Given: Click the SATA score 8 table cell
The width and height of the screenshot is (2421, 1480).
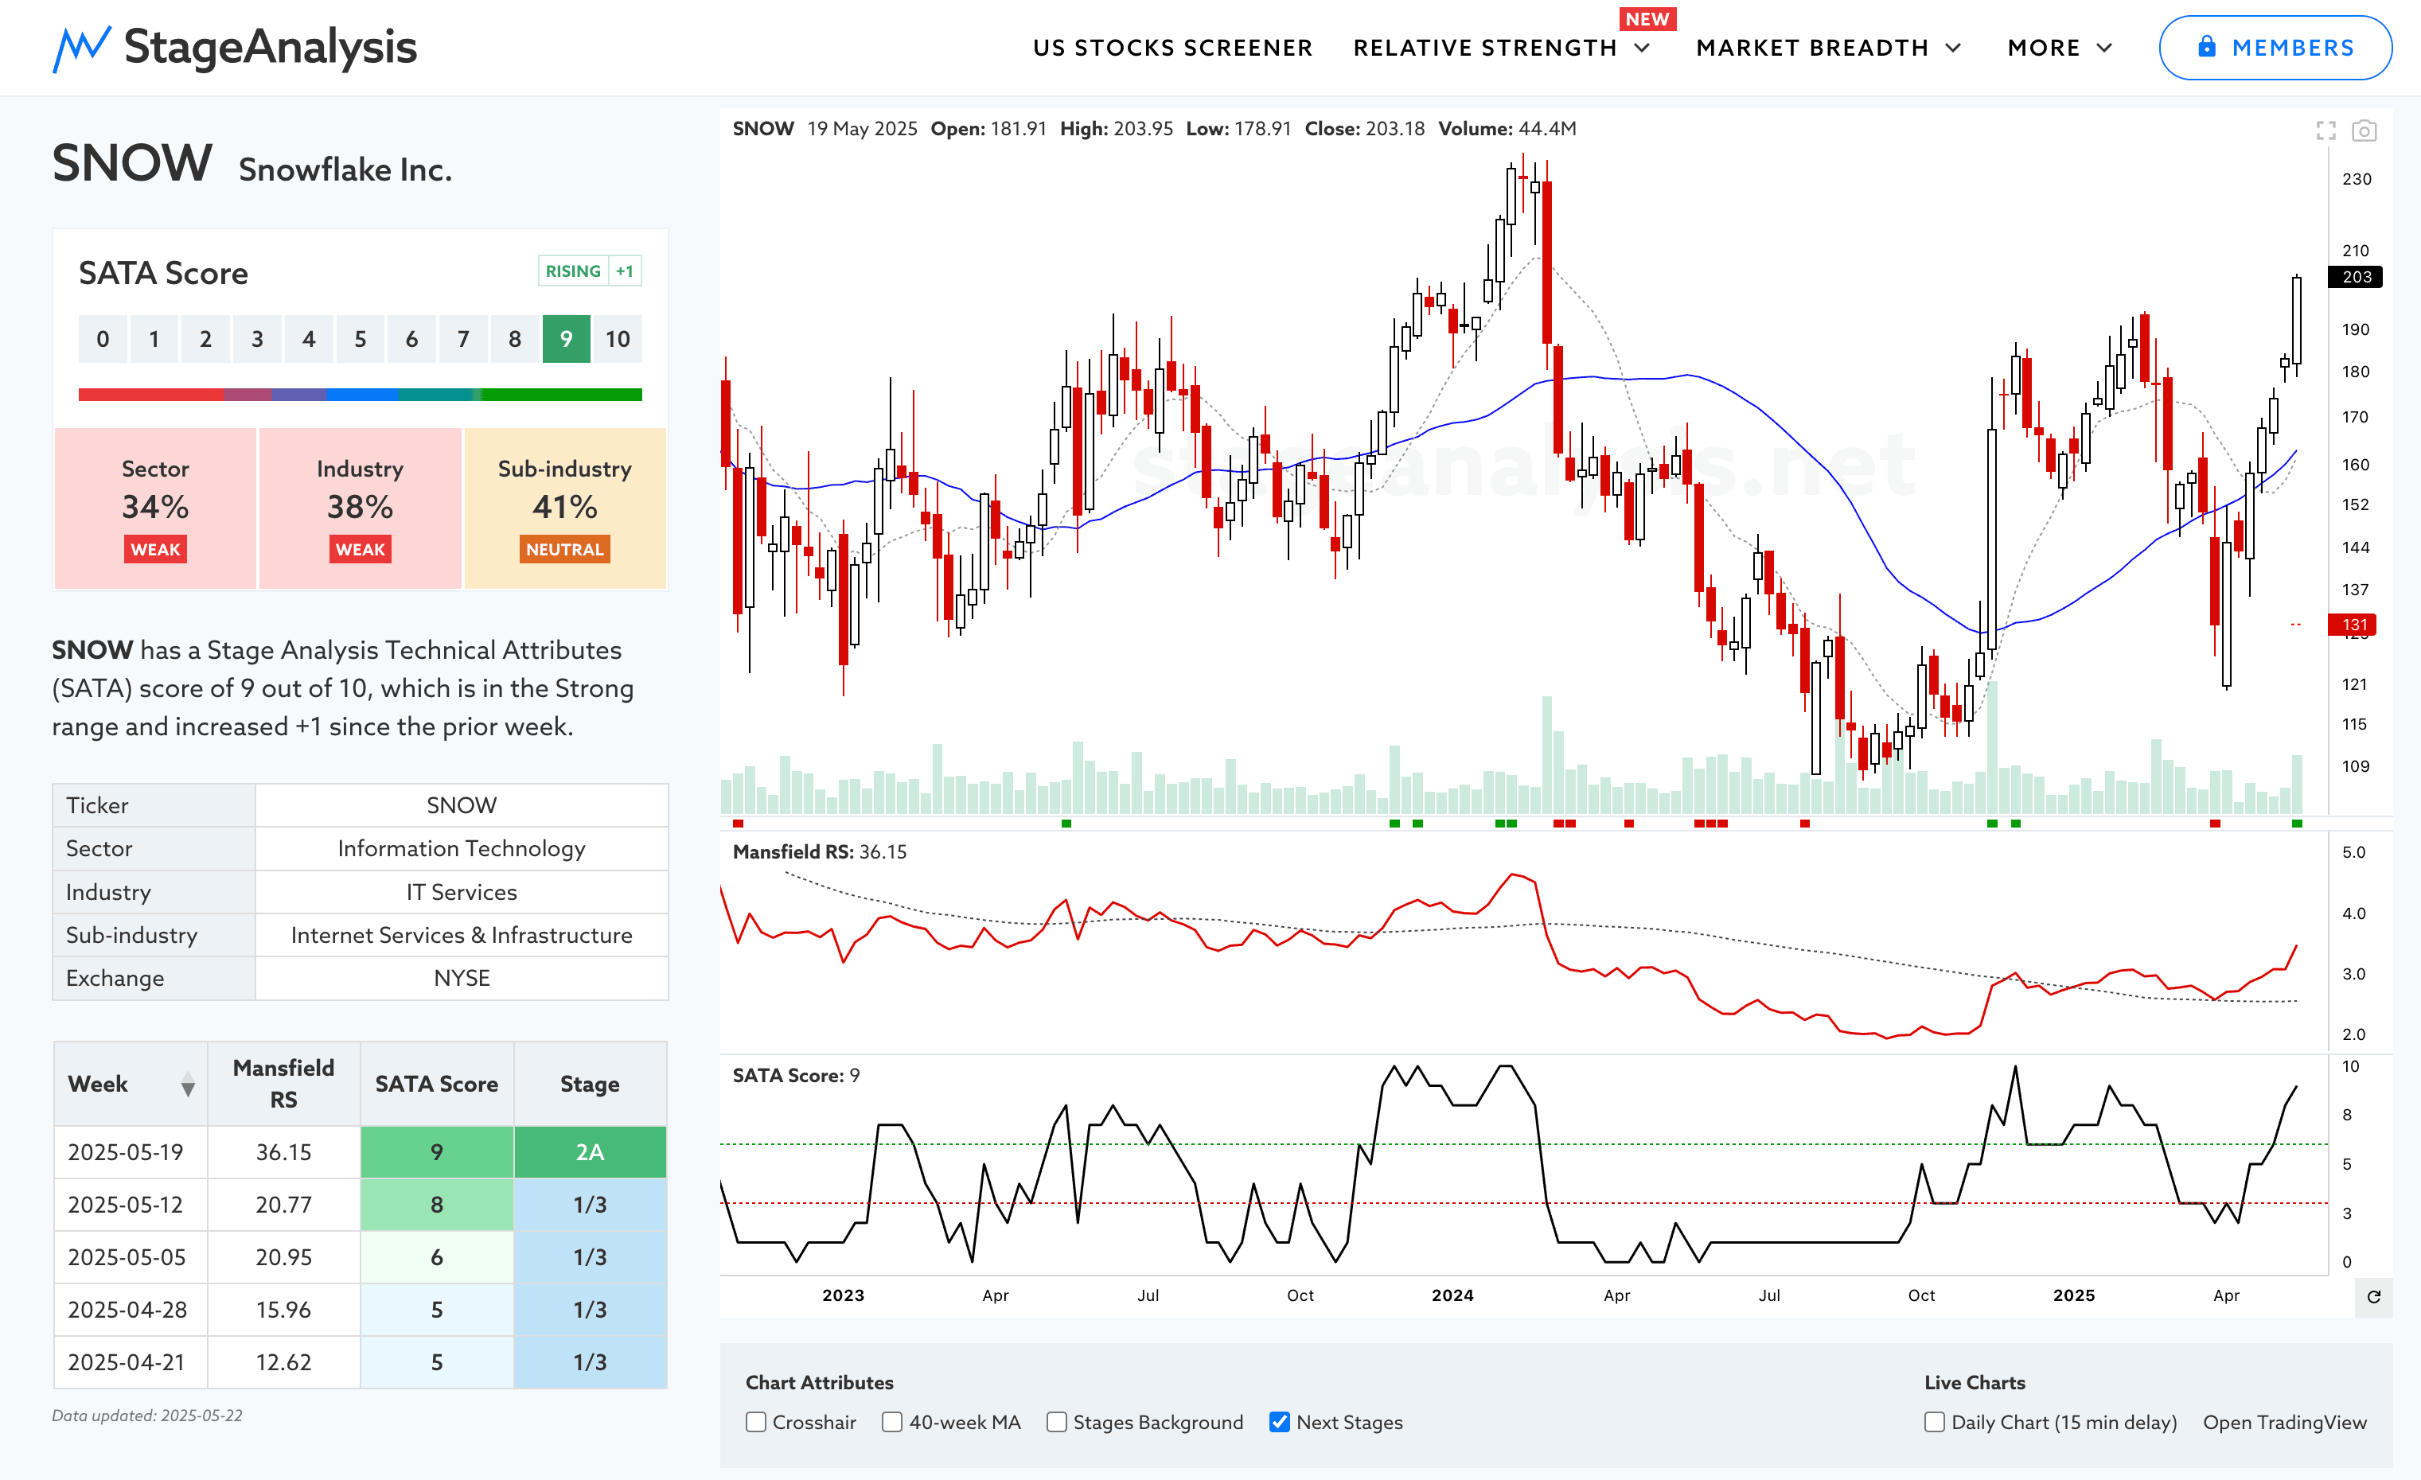Looking at the screenshot, I should (x=436, y=1205).
